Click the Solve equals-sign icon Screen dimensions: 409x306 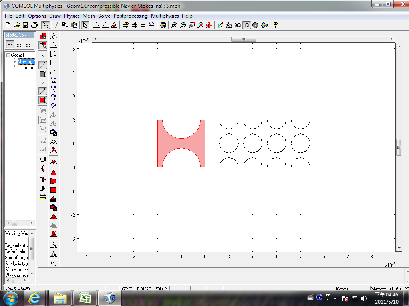click(x=143, y=25)
